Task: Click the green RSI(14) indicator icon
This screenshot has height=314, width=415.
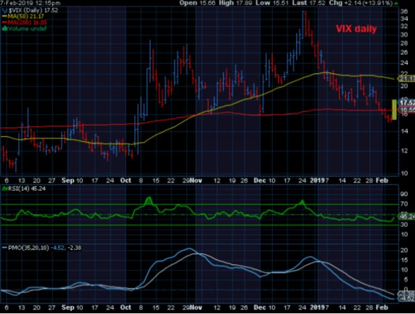Action: [3, 189]
